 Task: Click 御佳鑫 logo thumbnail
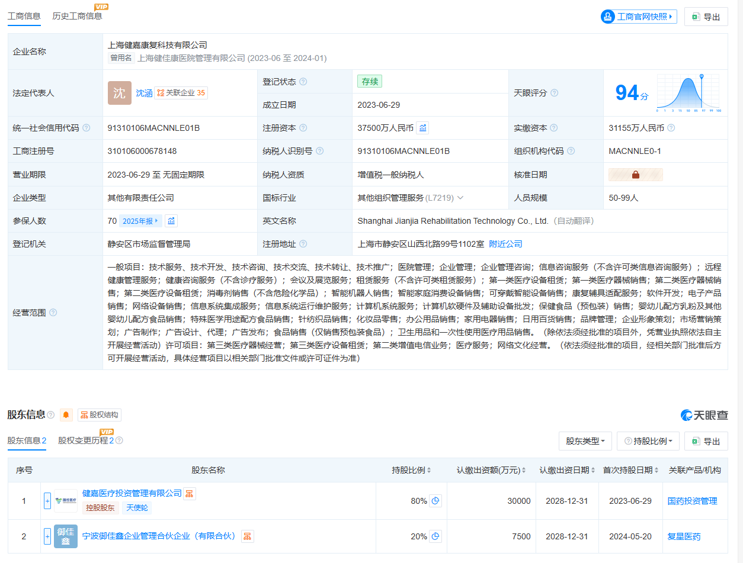(66, 536)
